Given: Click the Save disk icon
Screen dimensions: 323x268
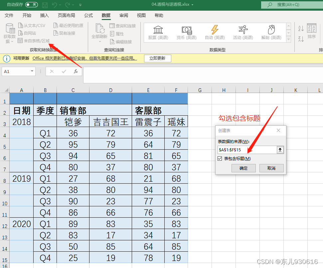Looking at the screenshot, I should click(x=45, y=5).
